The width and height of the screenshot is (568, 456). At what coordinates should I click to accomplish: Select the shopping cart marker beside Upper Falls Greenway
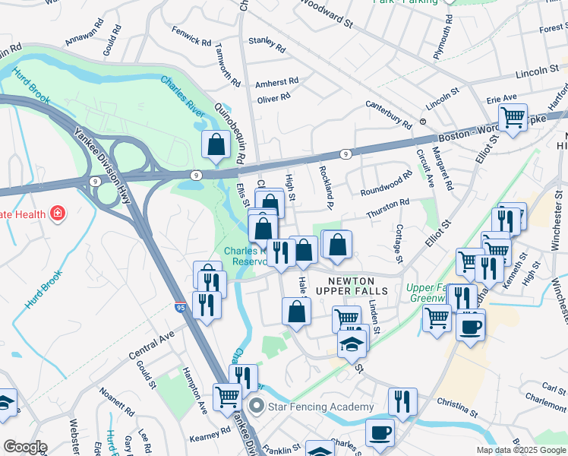click(437, 319)
